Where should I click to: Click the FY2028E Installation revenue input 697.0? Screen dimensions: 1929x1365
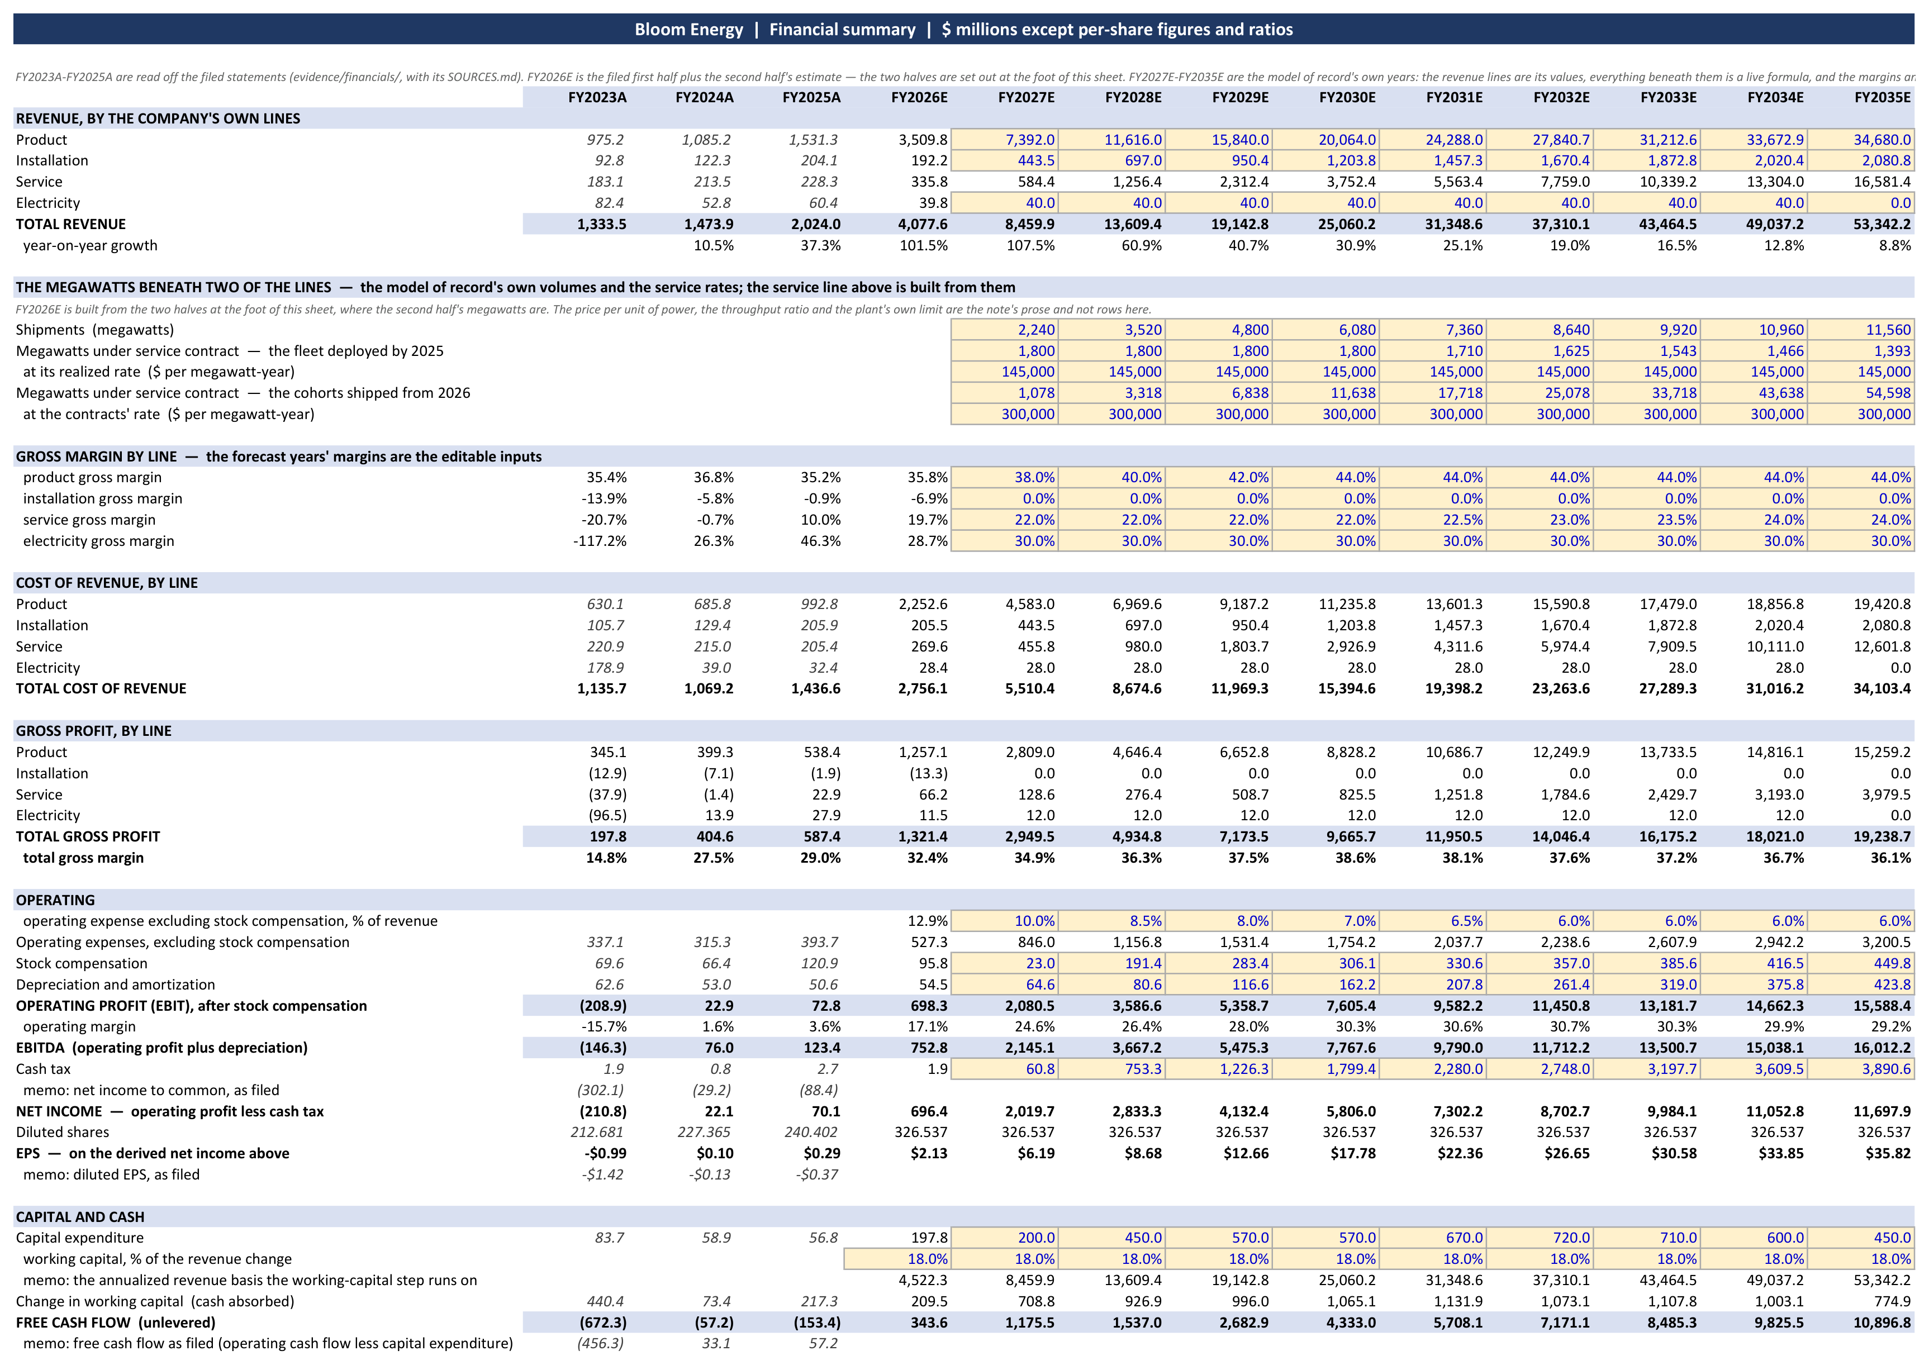(1111, 160)
